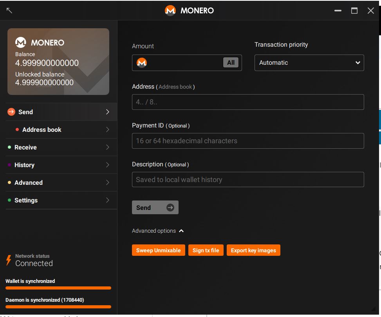Click the Wallet synchronized progress bar

(58, 288)
